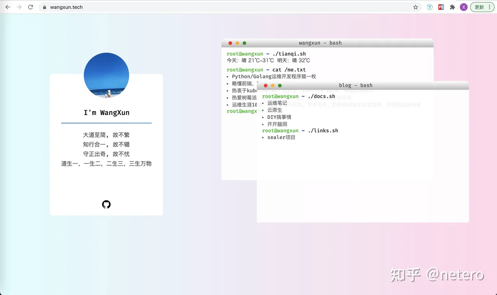Maximize blog - bash window green dot
The image size is (497, 295).
pos(280,85)
